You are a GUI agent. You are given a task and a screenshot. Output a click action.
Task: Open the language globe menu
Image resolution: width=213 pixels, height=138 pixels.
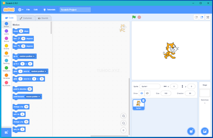point(21,10)
